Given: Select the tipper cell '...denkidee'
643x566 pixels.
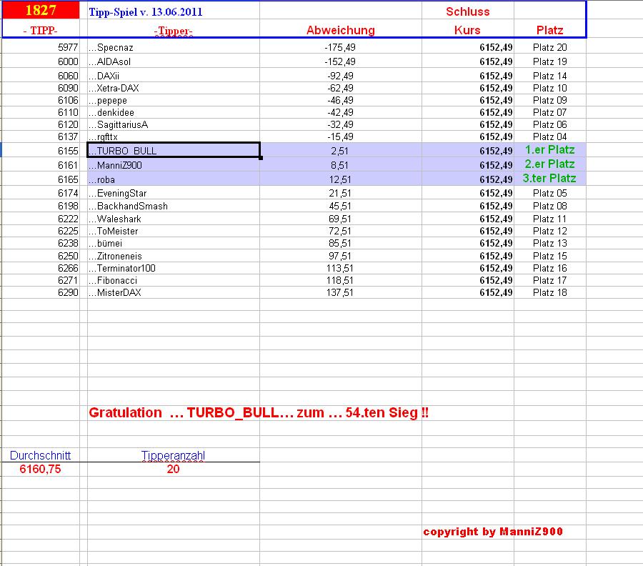Looking at the screenshot, I should click(174, 112).
